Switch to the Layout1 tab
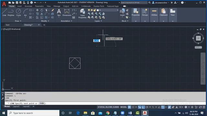The width and height of the screenshot is (207, 116). [16, 106]
